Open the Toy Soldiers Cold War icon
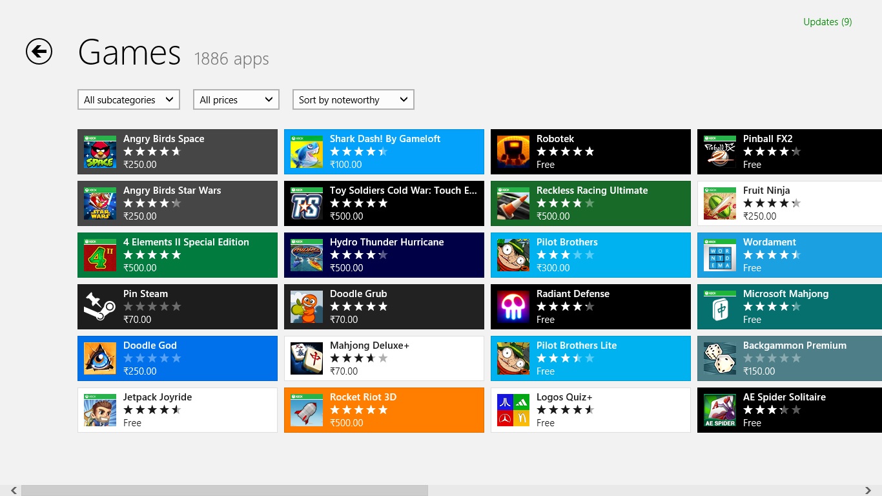 coord(307,203)
